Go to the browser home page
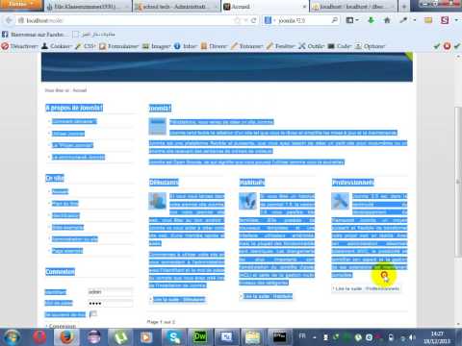 (x=387, y=20)
